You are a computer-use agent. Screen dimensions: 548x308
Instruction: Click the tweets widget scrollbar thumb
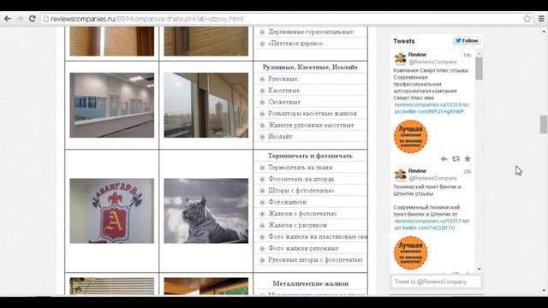pyautogui.click(x=479, y=68)
